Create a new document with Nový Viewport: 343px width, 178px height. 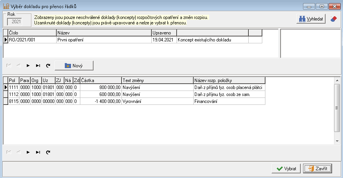[x=74, y=66]
